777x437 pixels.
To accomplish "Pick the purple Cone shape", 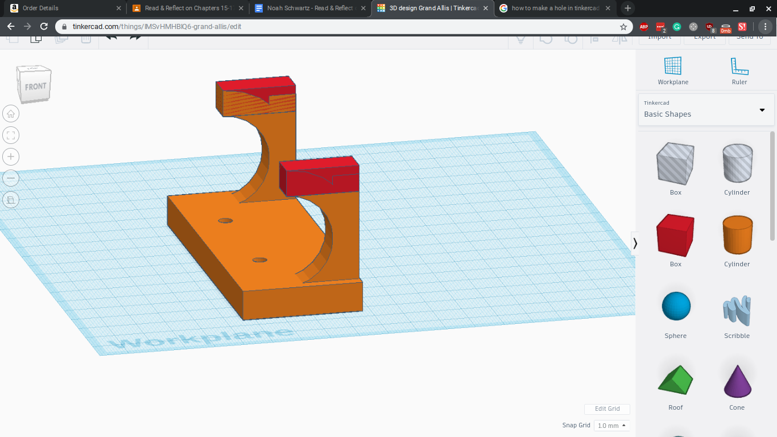I will point(737,378).
